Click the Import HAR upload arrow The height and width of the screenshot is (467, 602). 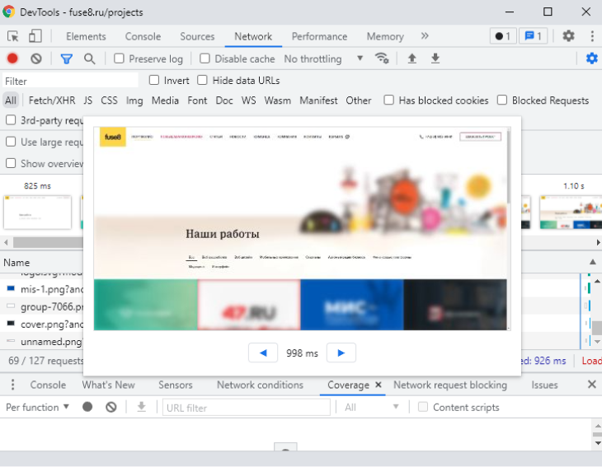(412, 58)
